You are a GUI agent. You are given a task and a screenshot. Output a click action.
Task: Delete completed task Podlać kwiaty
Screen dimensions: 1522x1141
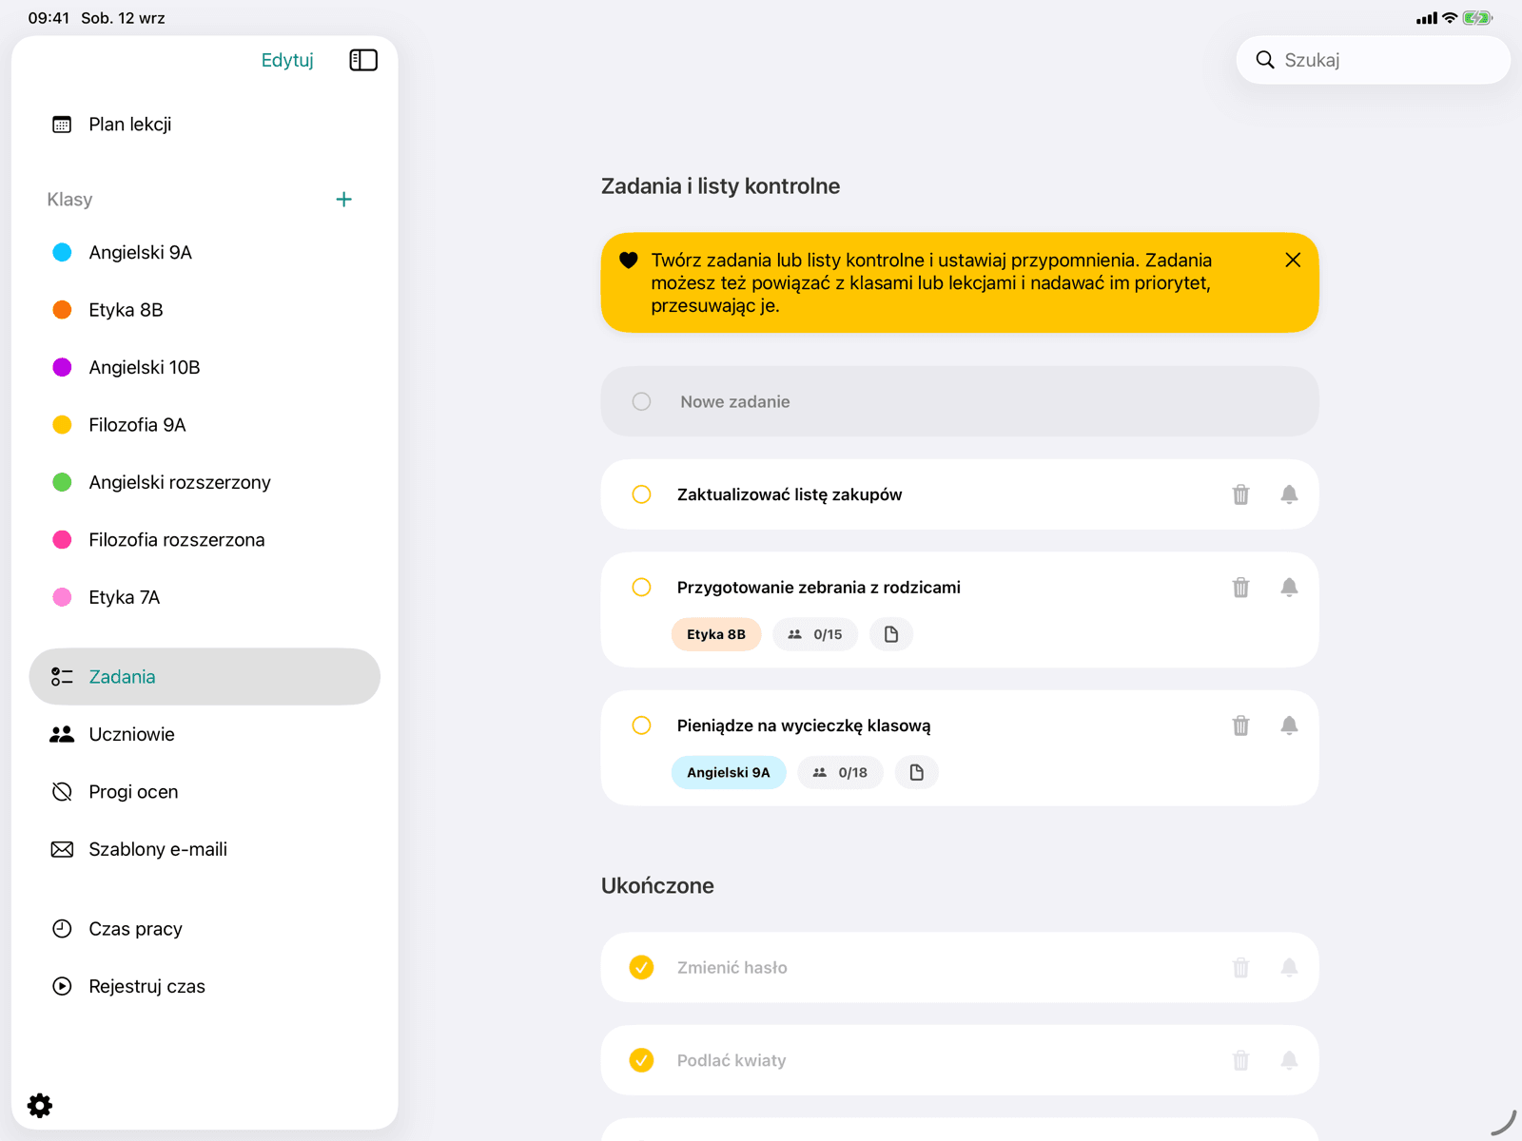1240,1060
